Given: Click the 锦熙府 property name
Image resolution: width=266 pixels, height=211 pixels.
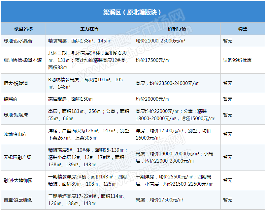Looking at the screenshot, I should coord(11,99).
